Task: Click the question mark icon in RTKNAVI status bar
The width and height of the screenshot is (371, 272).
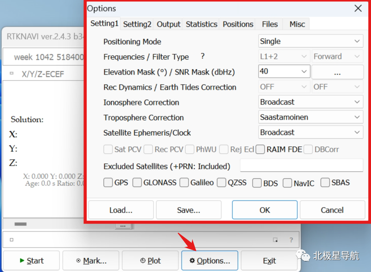Action: tap(291, 240)
